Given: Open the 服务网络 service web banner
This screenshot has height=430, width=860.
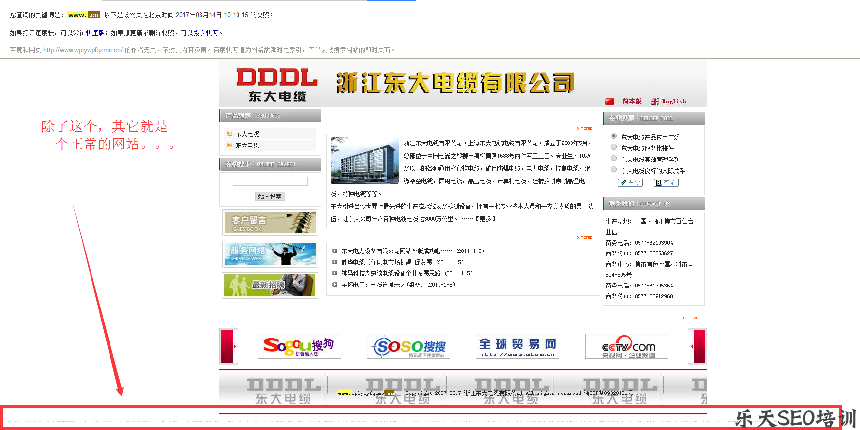Looking at the screenshot, I should pyautogui.click(x=270, y=254).
